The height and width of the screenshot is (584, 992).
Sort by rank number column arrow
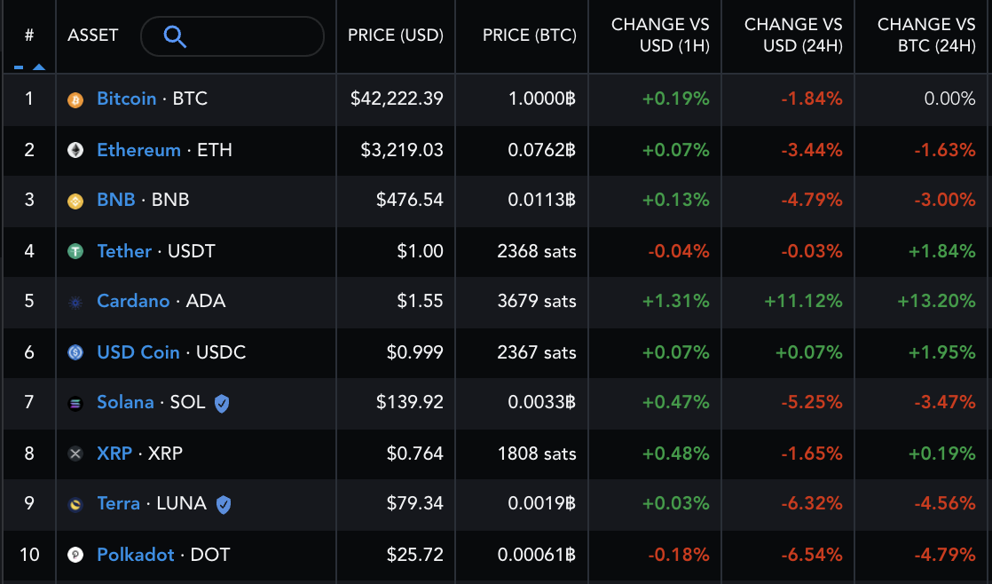click(38, 67)
